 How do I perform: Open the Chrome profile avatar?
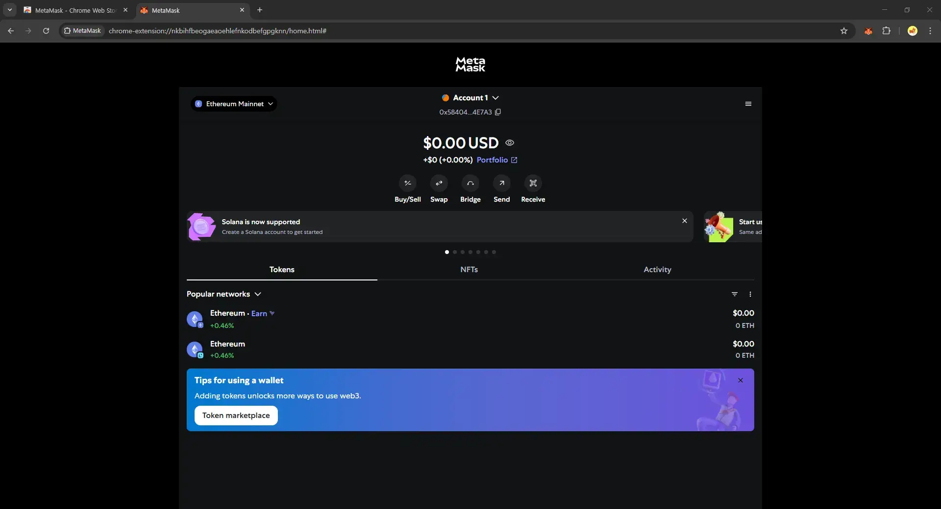coord(912,31)
